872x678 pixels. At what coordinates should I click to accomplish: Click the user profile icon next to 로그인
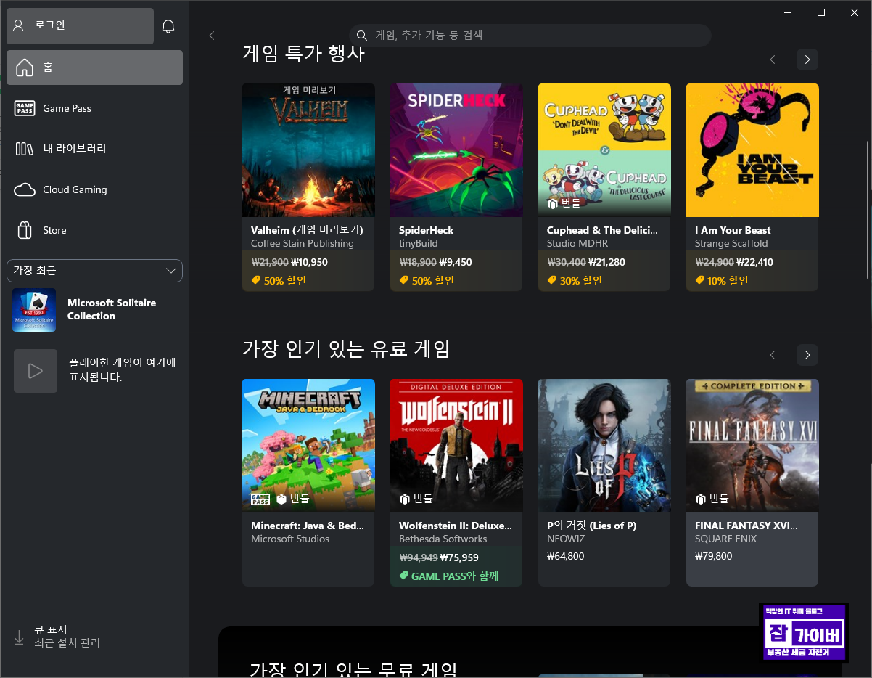coord(20,25)
